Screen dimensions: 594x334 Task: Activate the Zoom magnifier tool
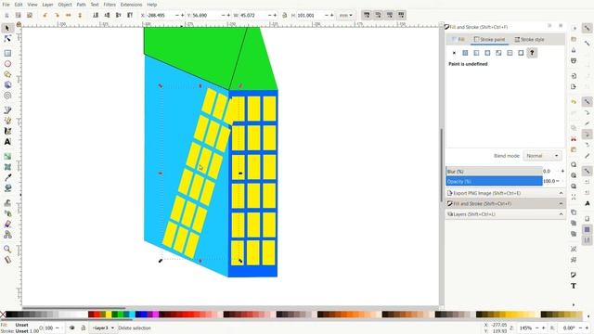(x=7, y=249)
